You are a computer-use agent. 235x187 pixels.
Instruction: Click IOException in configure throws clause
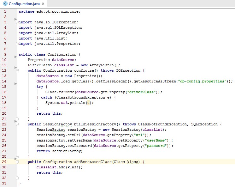coord(128,70)
